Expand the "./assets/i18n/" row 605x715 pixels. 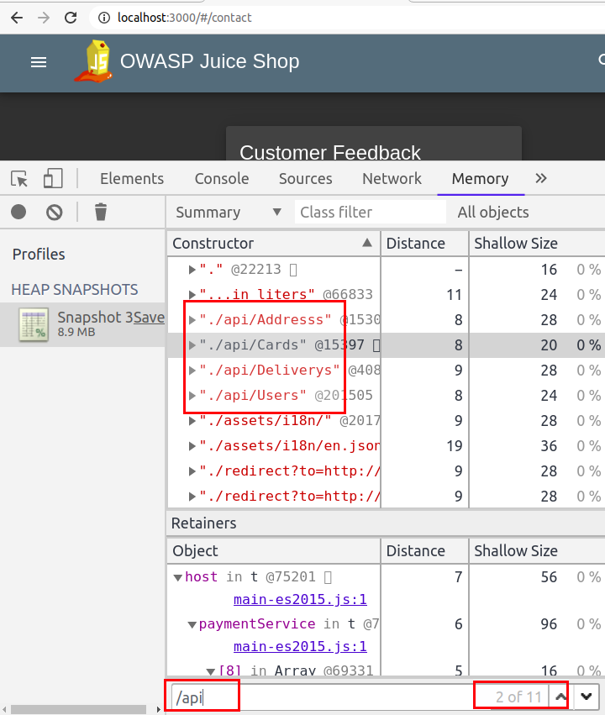click(192, 420)
